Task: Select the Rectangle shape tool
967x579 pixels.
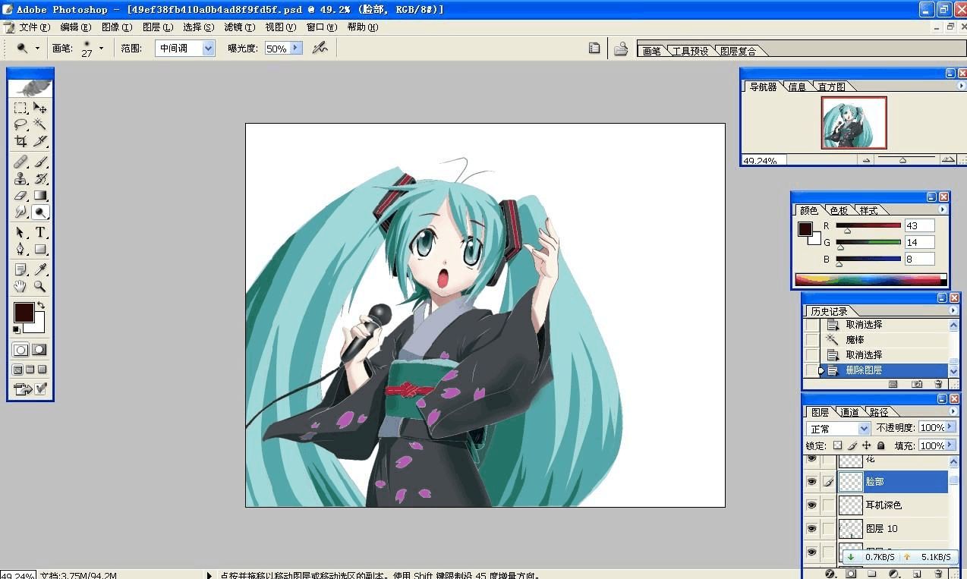Action: (x=40, y=249)
